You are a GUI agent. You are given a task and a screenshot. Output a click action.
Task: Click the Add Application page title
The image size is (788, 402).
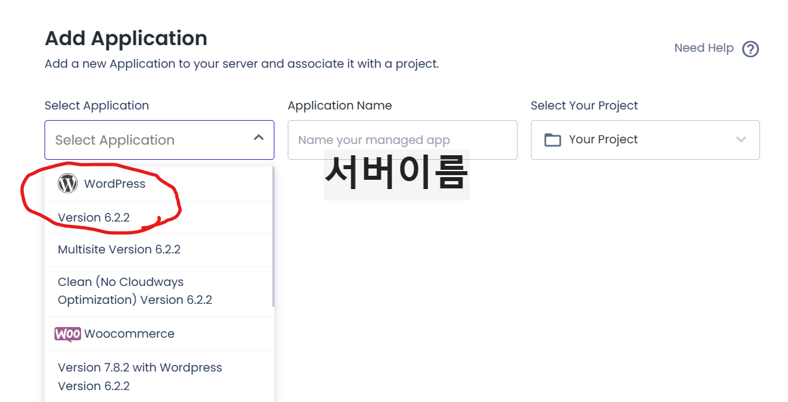(x=126, y=38)
